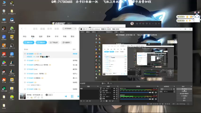Refresh the music player page
The height and width of the screenshot is (113, 201).
pos(25,28)
